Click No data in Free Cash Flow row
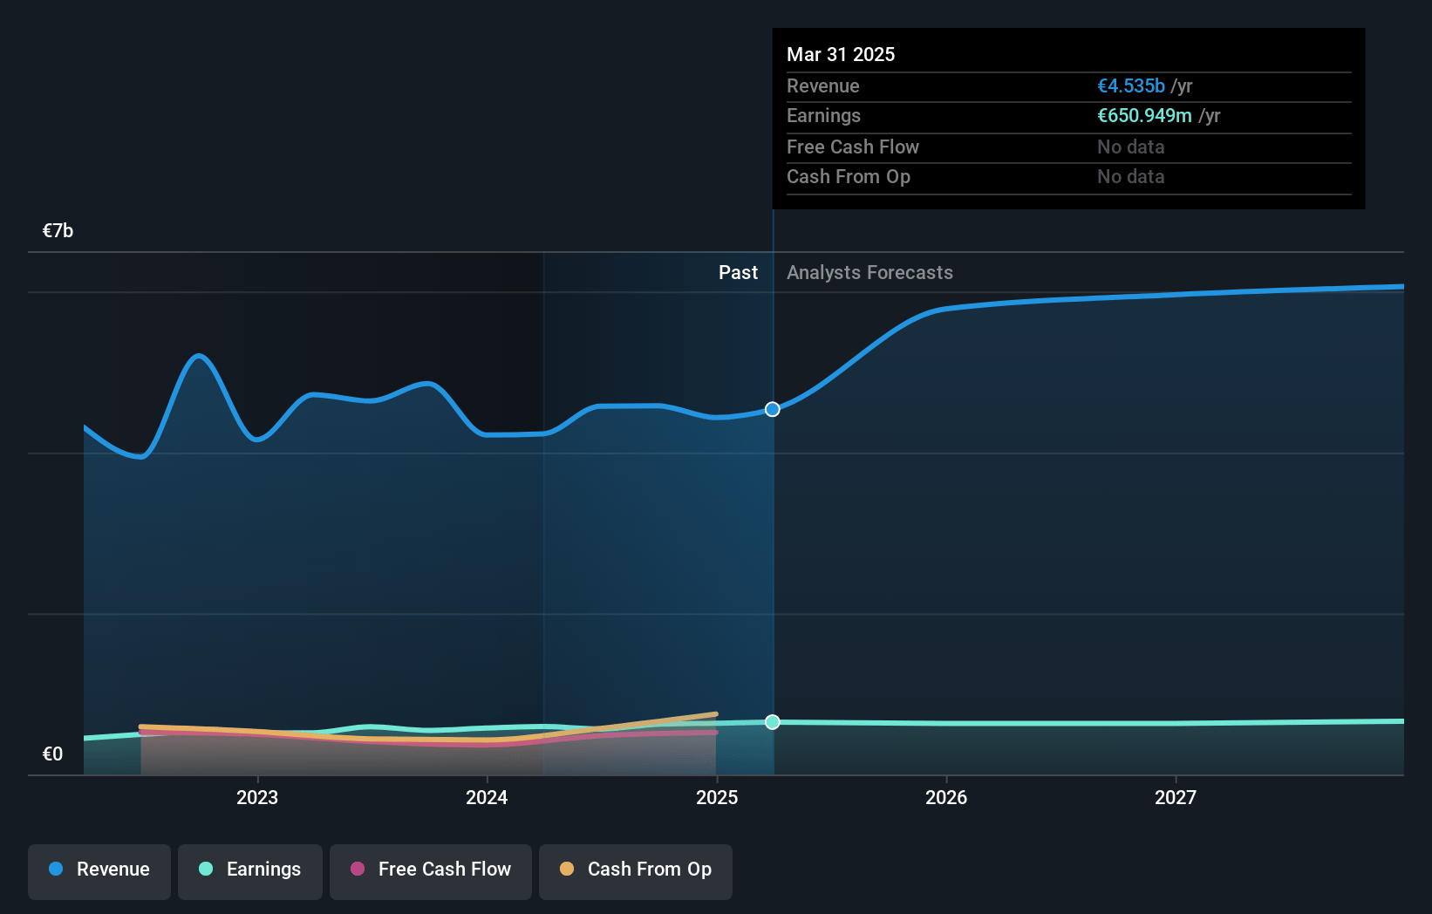Screen dimensions: 1432x914 coord(1131,147)
